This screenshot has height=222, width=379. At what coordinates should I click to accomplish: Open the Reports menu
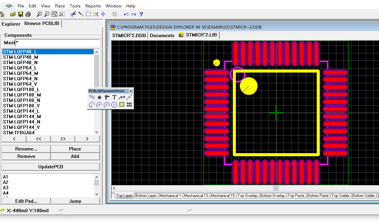[93, 6]
